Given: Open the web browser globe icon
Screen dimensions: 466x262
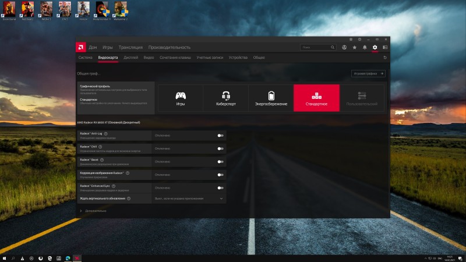Looking at the screenshot, I should pyautogui.click(x=344, y=47).
